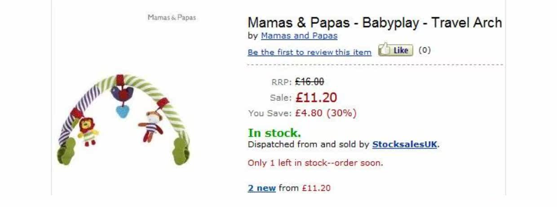Open the StocksalesUK seller link
This screenshot has height=207, width=557.
click(x=404, y=145)
